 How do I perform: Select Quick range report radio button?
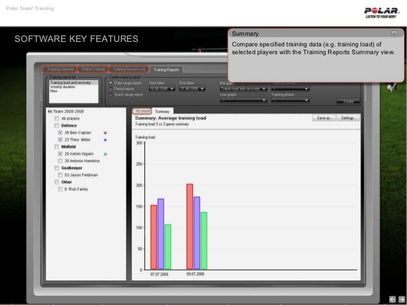coord(111,94)
